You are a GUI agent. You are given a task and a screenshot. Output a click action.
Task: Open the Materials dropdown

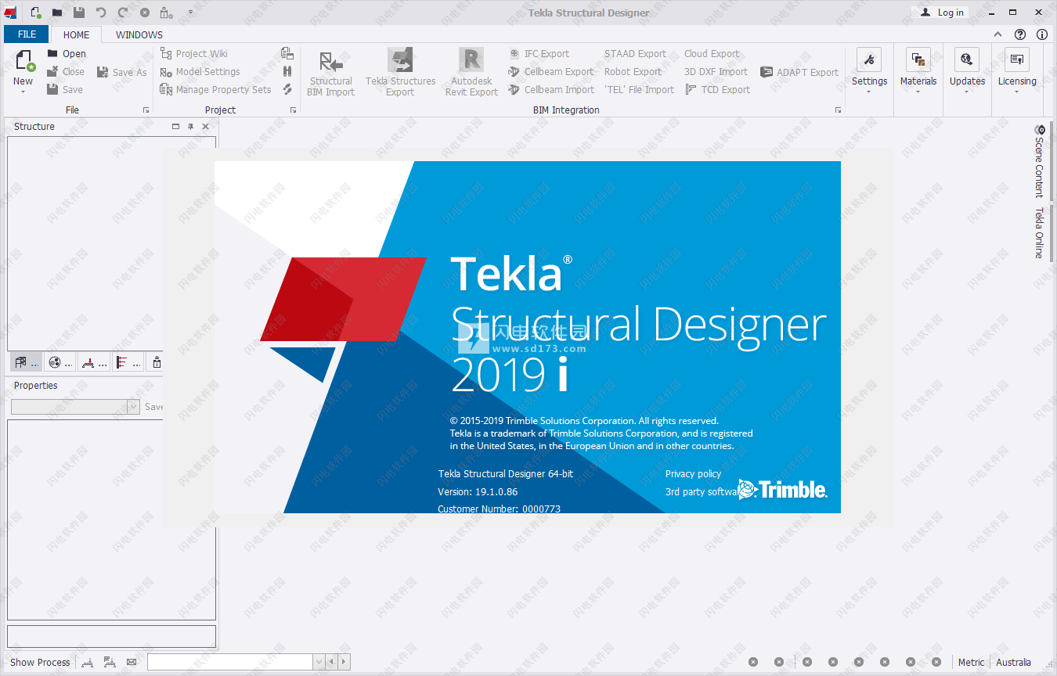[x=918, y=70]
